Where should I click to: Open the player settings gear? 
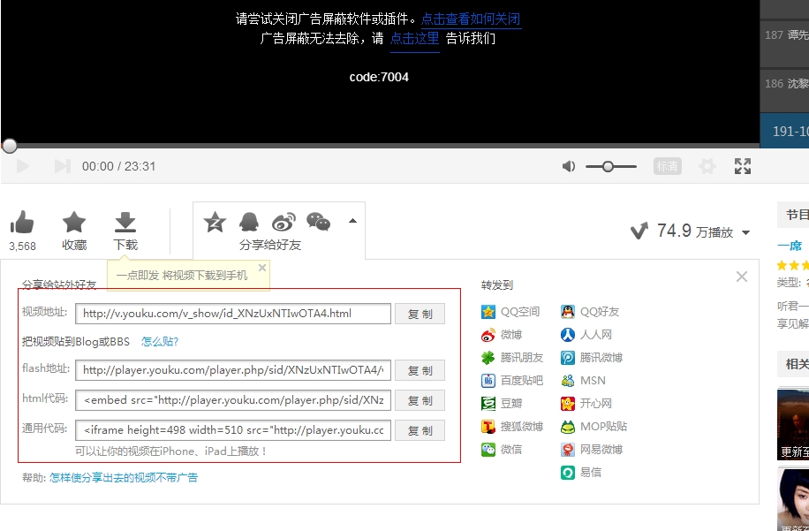coord(707,166)
